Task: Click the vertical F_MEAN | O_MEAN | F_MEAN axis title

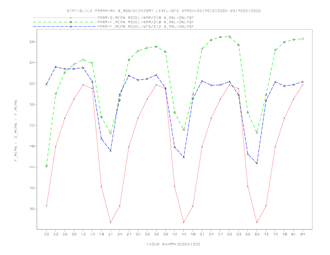Action: (x=16, y=131)
